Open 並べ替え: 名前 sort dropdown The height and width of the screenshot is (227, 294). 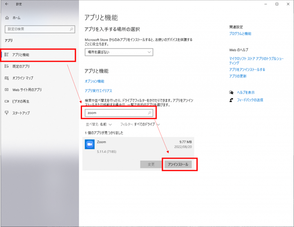(x=98, y=124)
